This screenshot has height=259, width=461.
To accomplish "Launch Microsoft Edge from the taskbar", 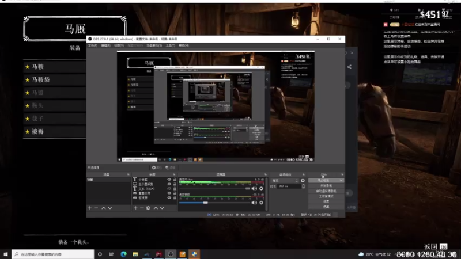I will pyautogui.click(x=123, y=254).
